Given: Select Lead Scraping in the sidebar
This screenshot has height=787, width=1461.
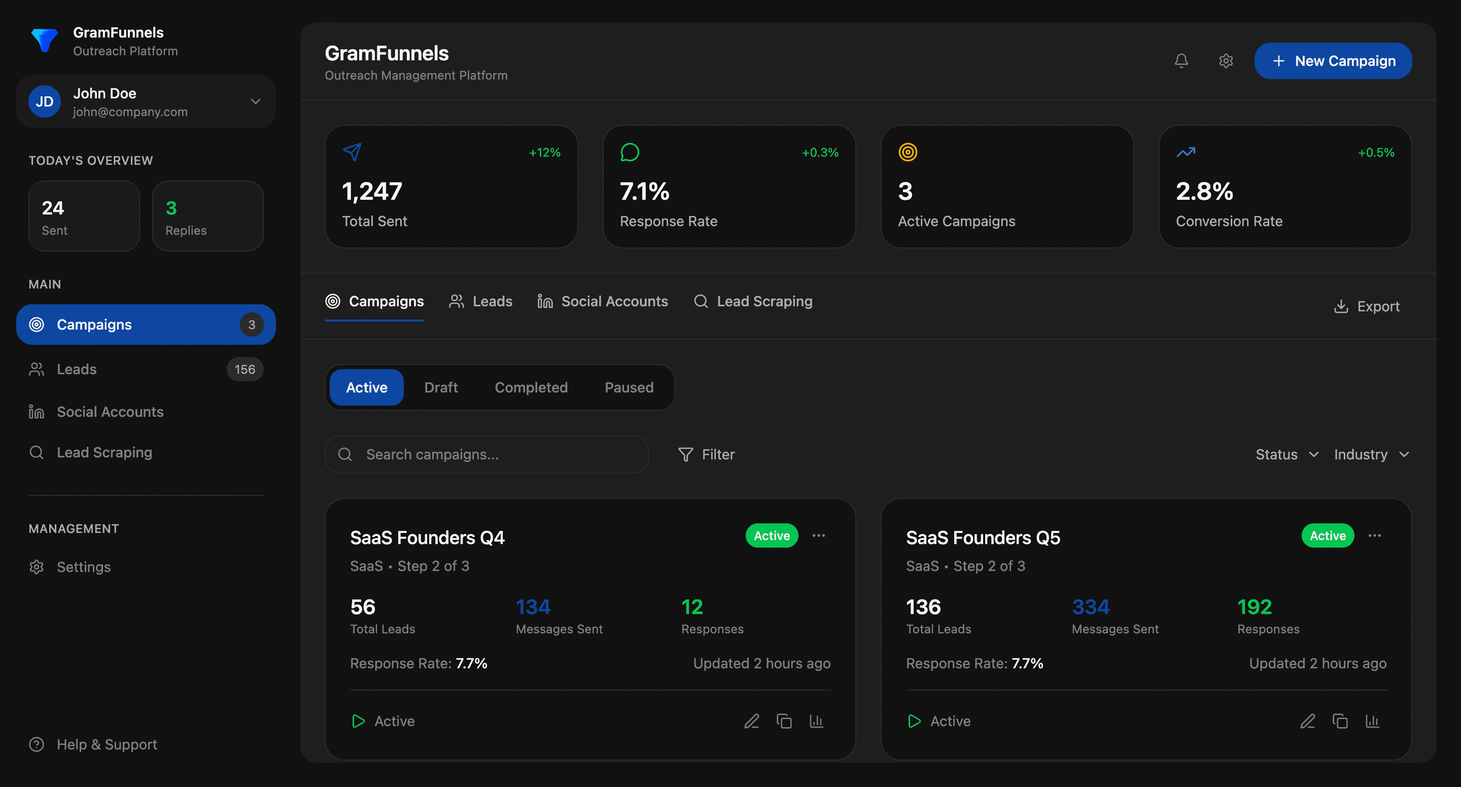Looking at the screenshot, I should click(x=105, y=452).
